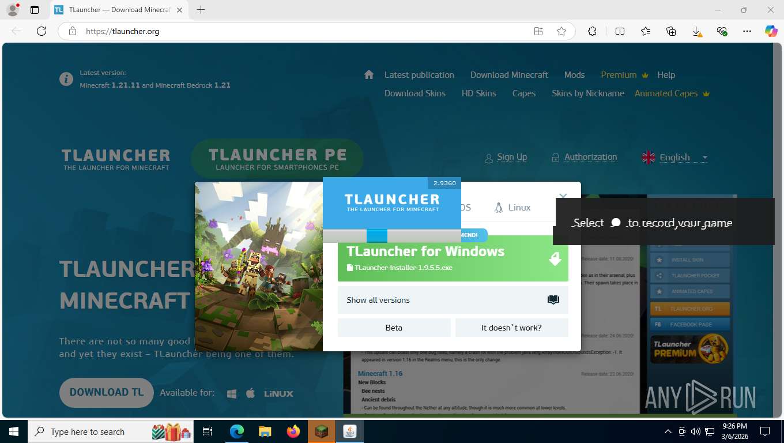This screenshot has height=443, width=784.
Task: Click the Minecraft jungle artwork thumbnail
Action: pos(259,266)
